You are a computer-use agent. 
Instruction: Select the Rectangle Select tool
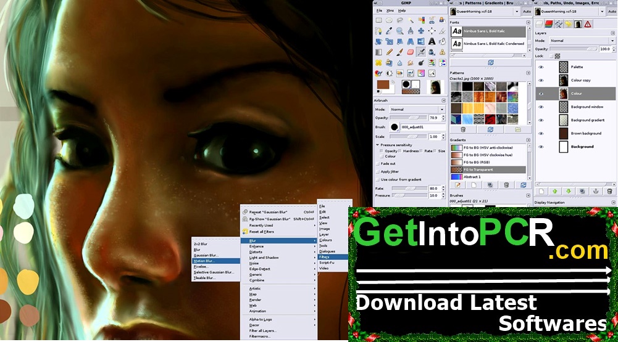(x=378, y=20)
